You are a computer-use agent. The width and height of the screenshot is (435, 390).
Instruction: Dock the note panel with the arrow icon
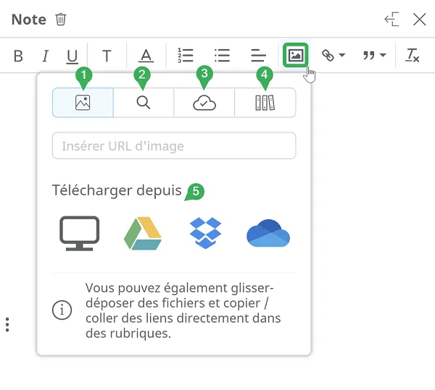[391, 20]
